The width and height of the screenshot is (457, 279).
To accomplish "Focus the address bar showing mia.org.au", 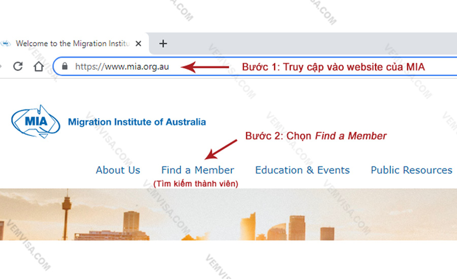I will tap(255, 66).
